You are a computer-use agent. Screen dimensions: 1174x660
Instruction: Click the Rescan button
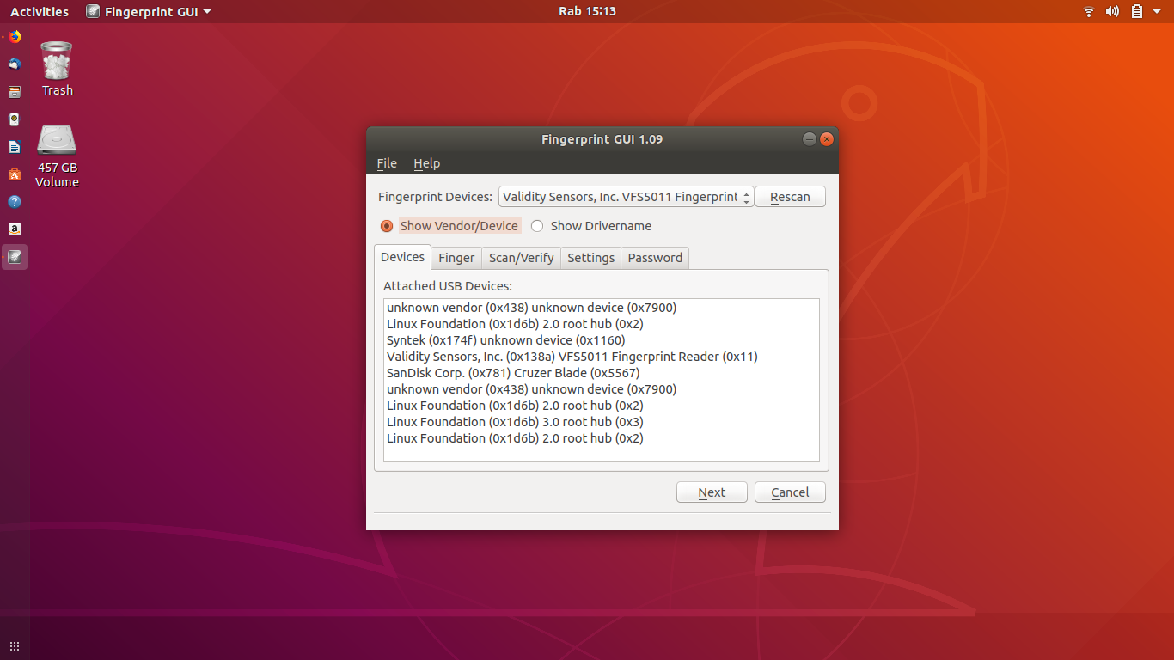tap(790, 197)
